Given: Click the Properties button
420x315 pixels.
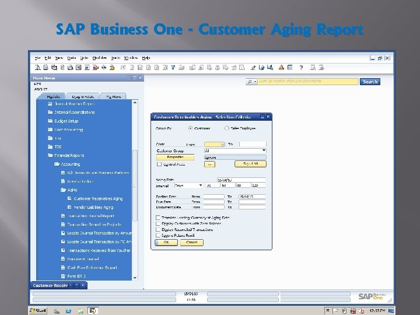Looking at the screenshot, I should [175, 157].
